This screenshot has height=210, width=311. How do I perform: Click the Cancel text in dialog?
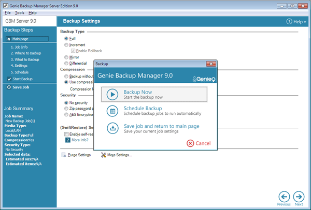point(203,143)
